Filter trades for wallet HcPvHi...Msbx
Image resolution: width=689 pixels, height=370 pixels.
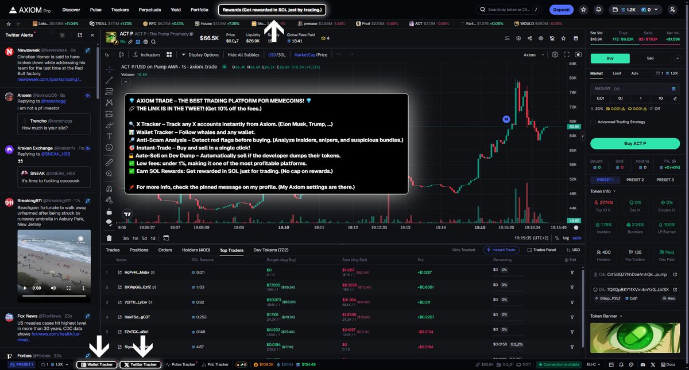click(572, 272)
